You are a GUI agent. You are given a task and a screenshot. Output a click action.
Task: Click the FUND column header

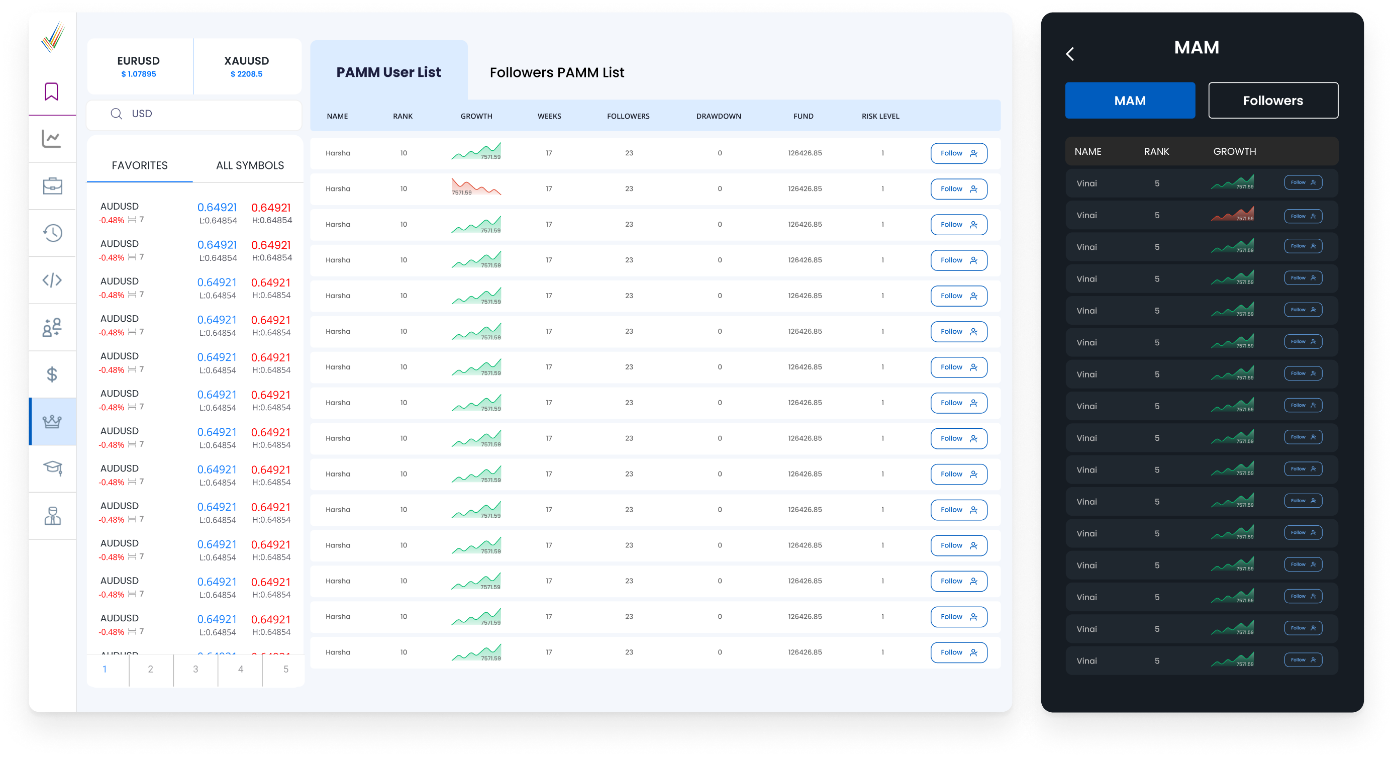pos(804,116)
